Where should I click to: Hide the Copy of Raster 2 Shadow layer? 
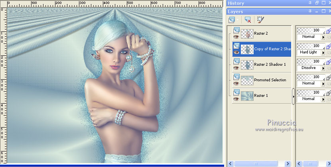pyautogui.click(x=236, y=52)
